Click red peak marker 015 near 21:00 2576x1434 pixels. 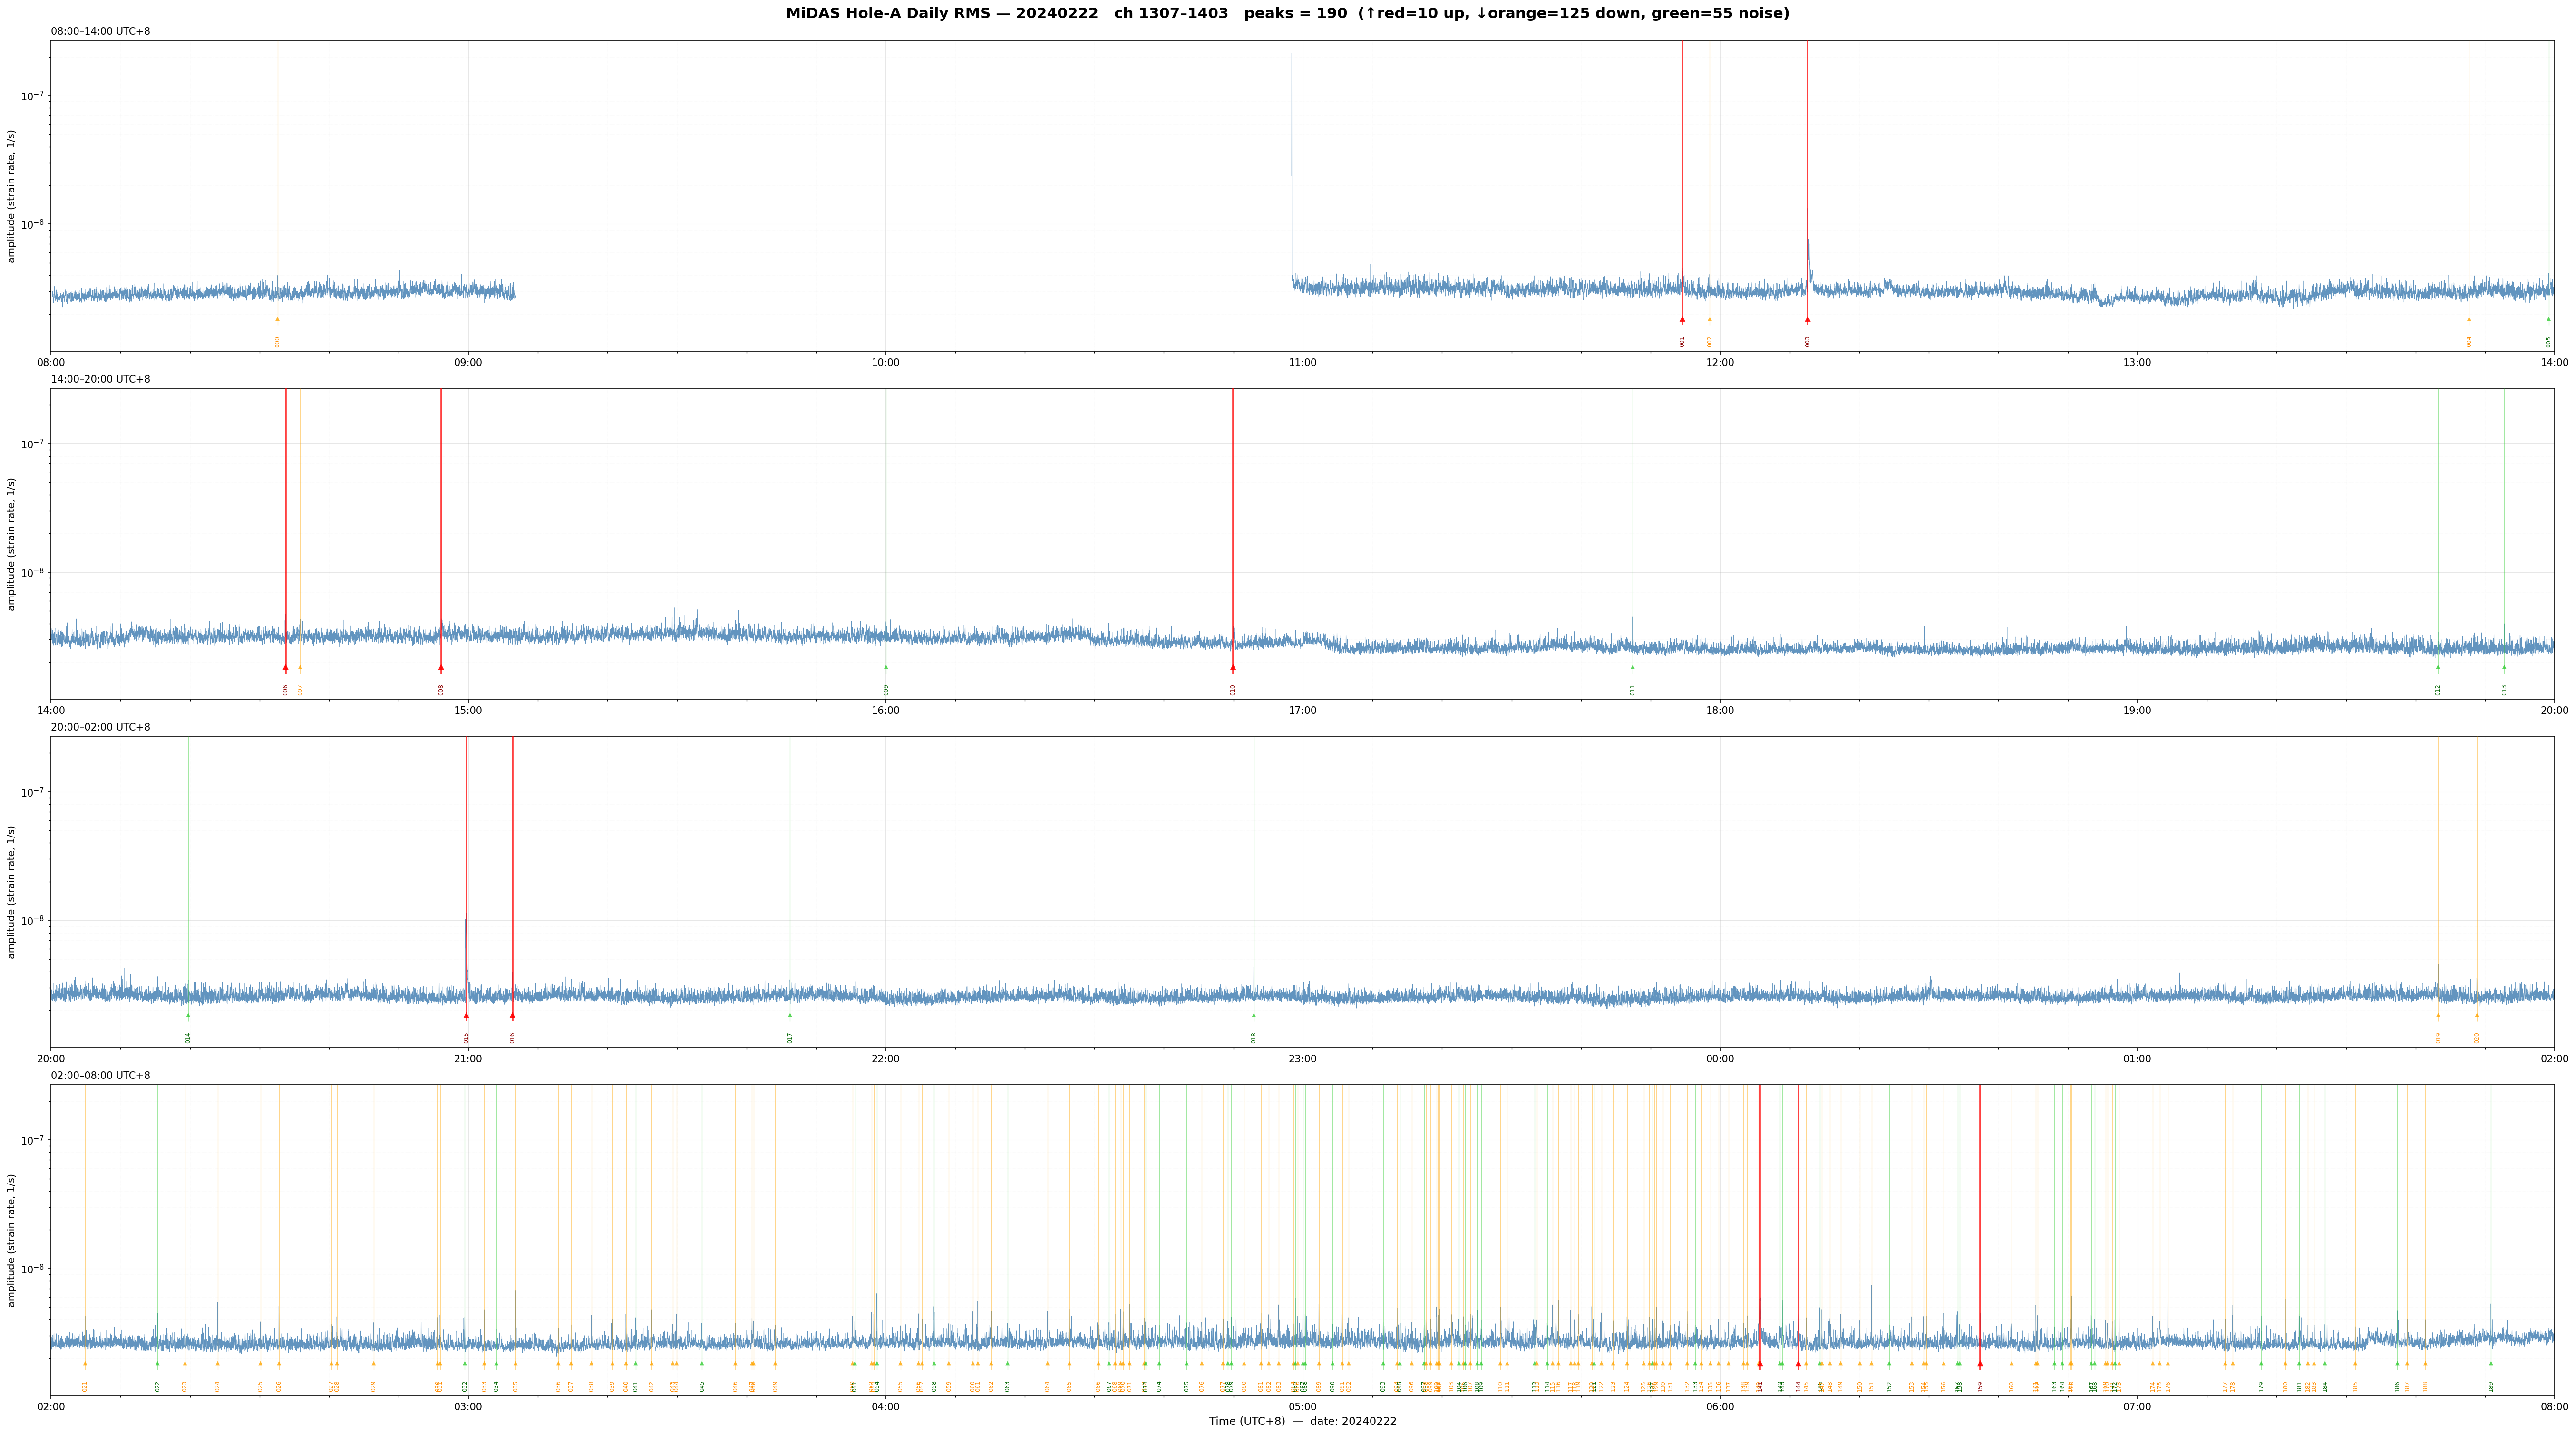(466, 1015)
